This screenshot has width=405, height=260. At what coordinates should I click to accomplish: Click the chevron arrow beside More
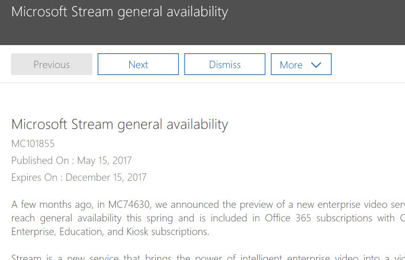click(x=316, y=65)
